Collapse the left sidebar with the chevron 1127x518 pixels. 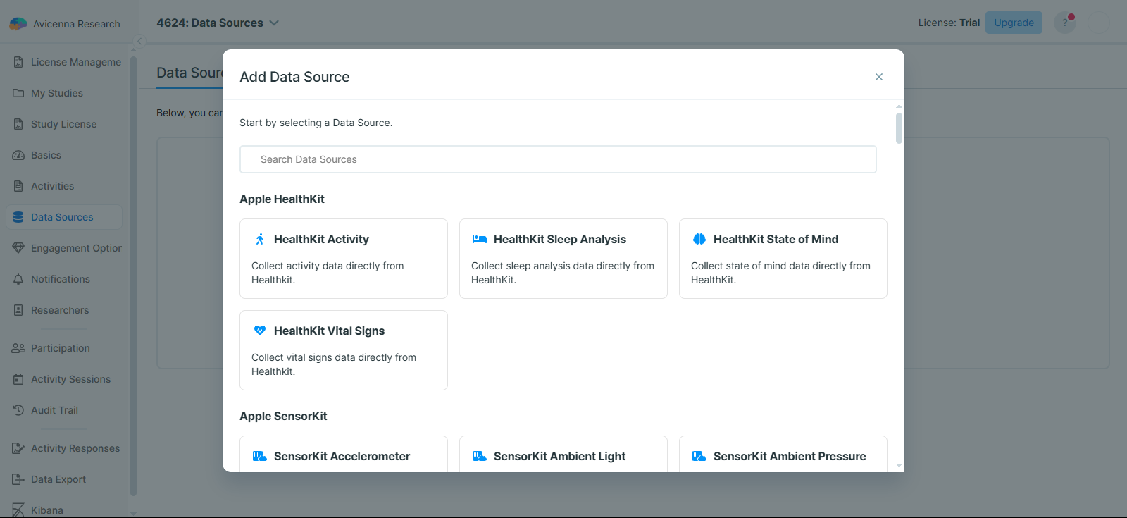pyautogui.click(x=139, y=42)
